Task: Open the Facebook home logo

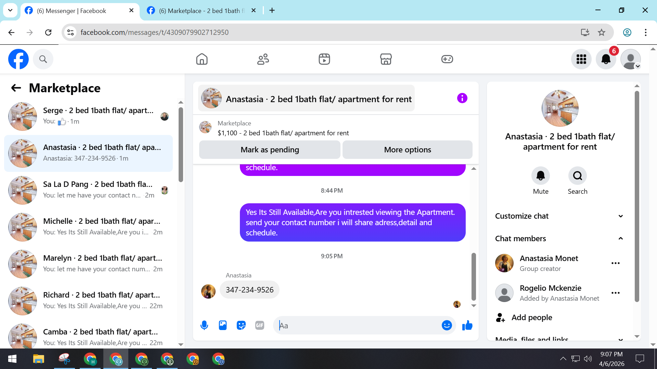Action: [x=18, y=59]
